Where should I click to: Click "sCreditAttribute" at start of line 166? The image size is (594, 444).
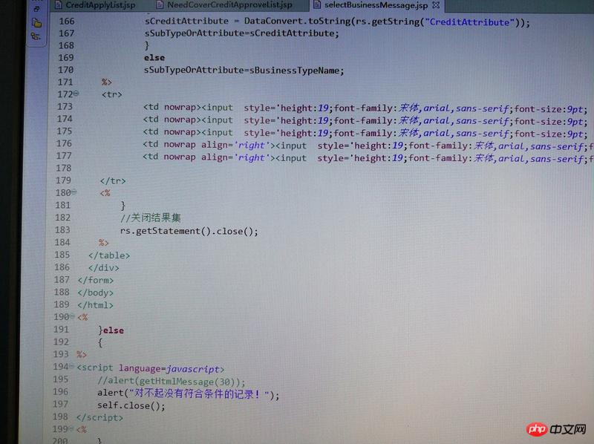[186, 21]
